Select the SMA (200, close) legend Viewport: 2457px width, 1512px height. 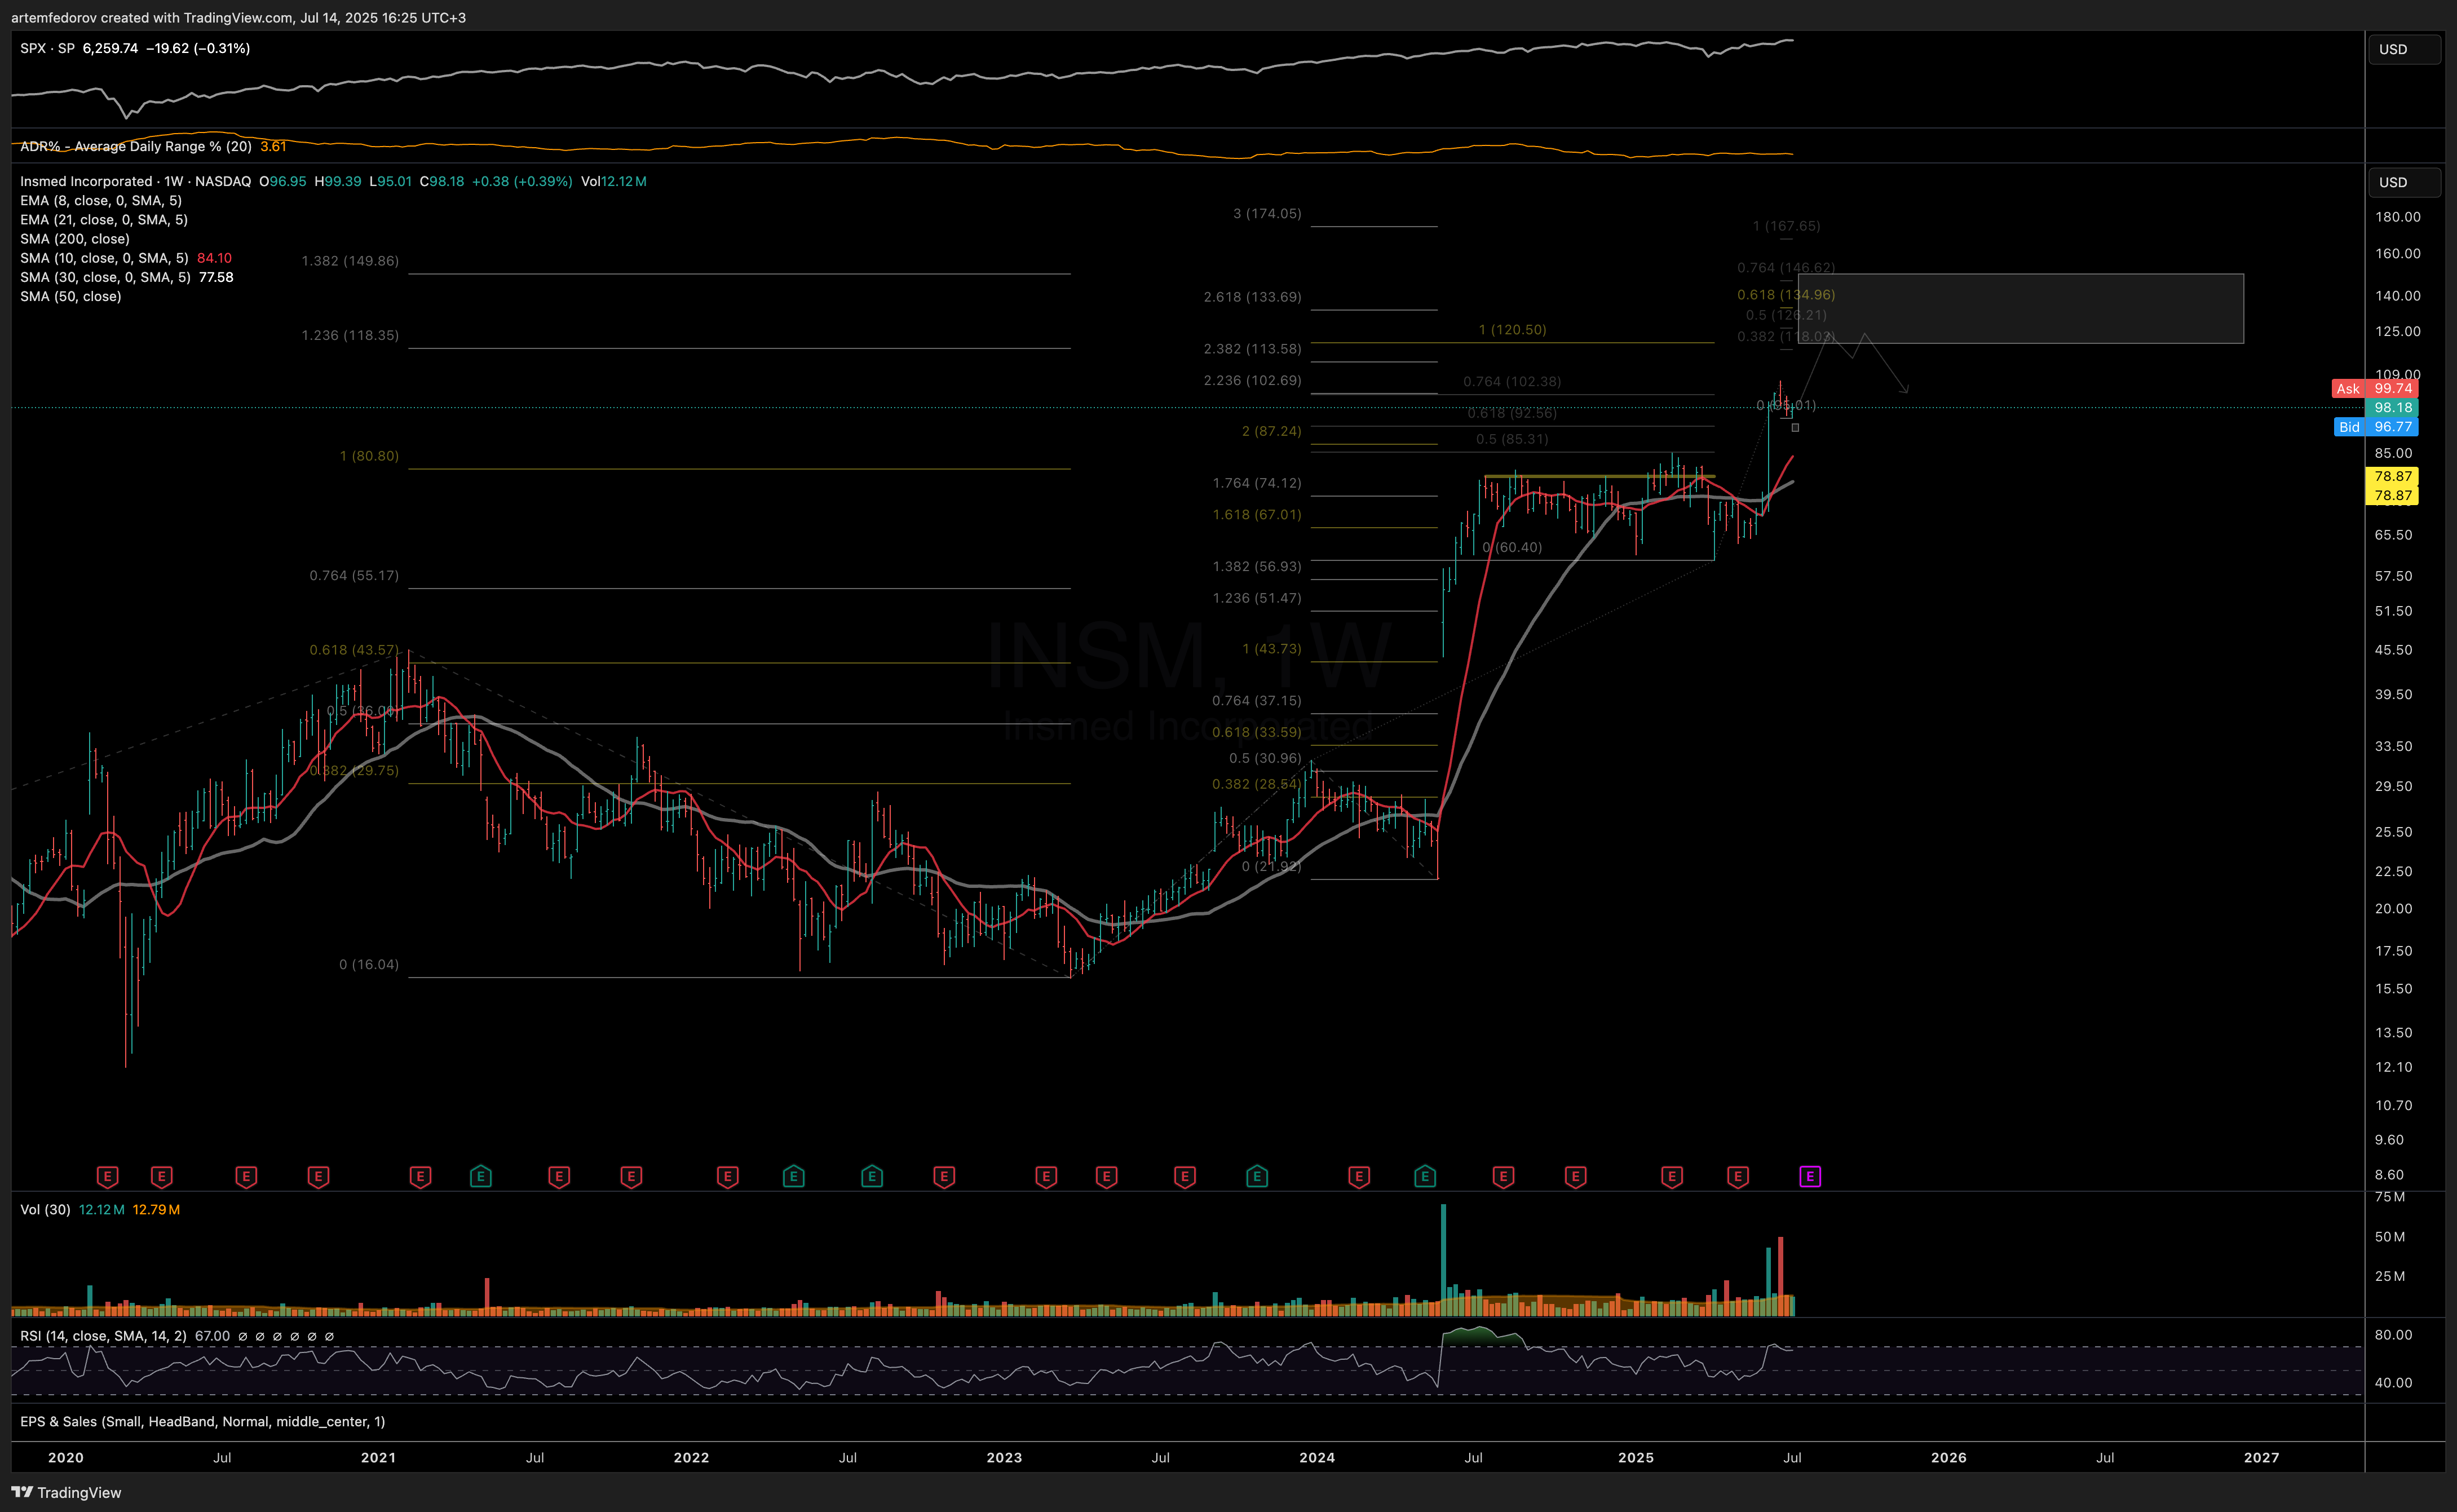pos(75,238)
